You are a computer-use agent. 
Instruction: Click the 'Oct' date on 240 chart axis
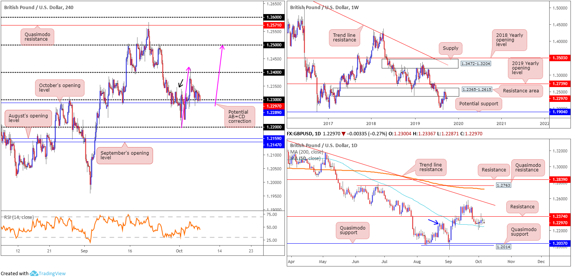(x=179, y=251)
